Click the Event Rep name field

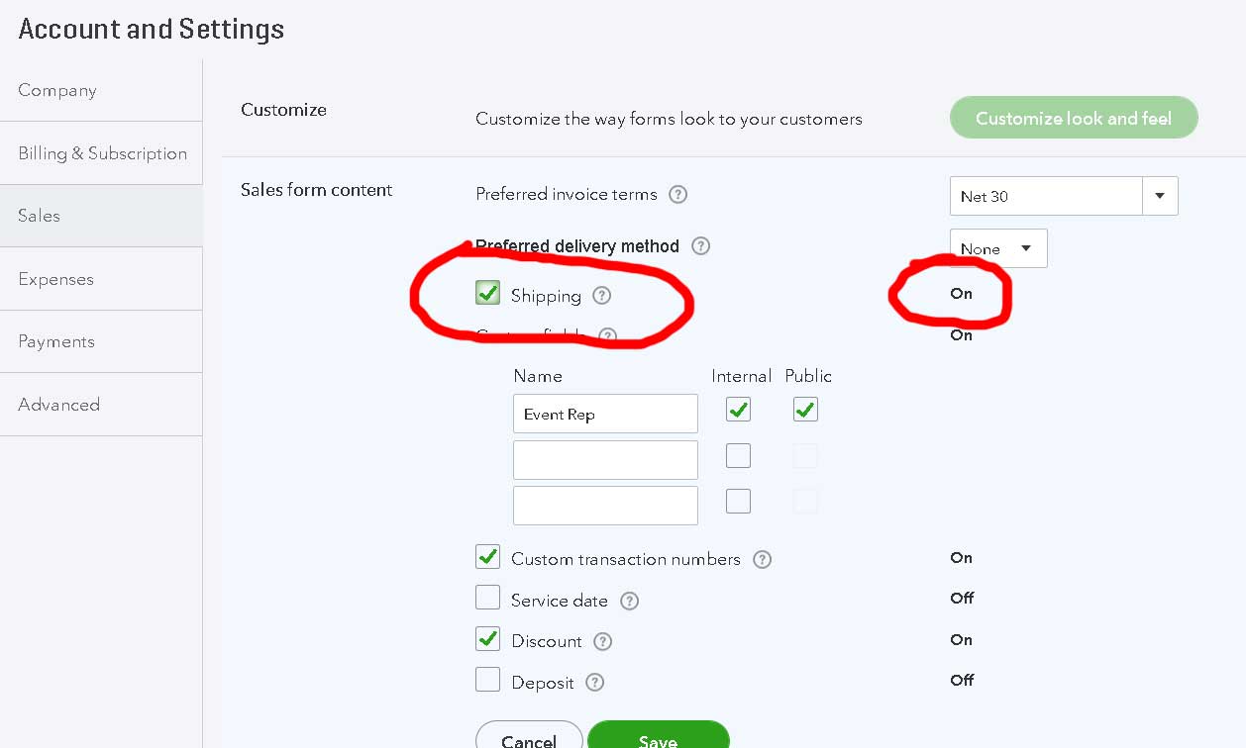pyautogui.click(x=605, y=414)
